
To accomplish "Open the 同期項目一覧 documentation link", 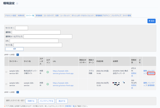I will (70, 106).
